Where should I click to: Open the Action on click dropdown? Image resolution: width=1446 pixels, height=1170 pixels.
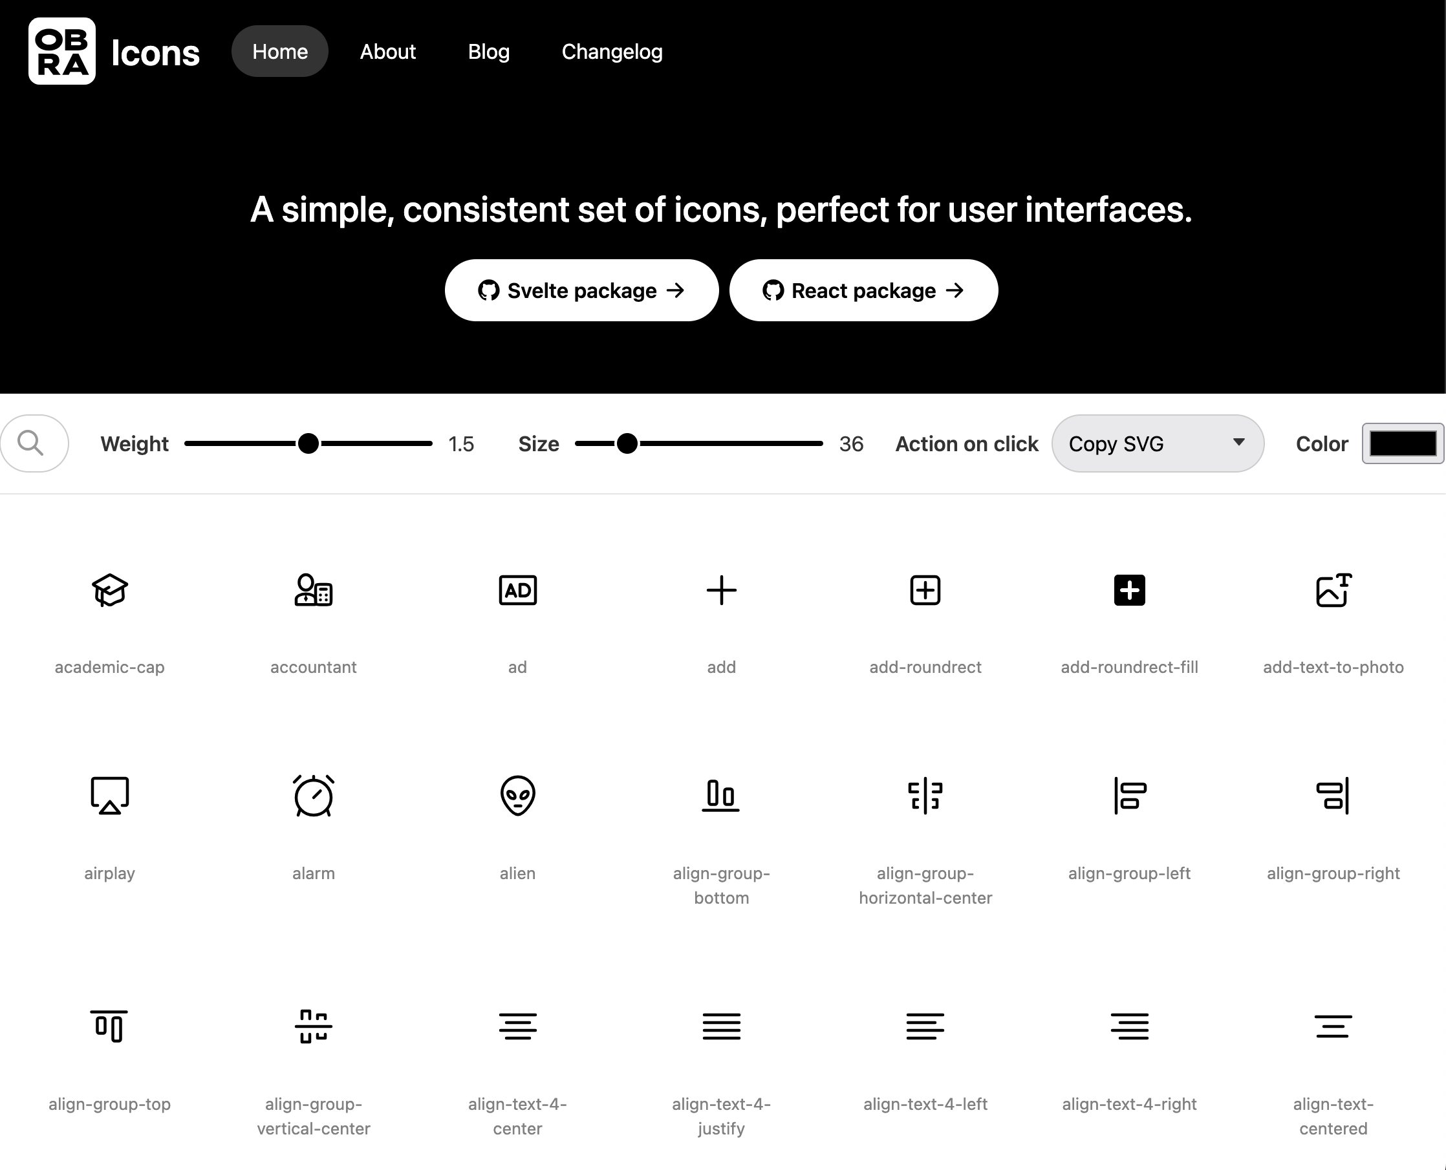pyautogui.click(x=1157, y=443)
